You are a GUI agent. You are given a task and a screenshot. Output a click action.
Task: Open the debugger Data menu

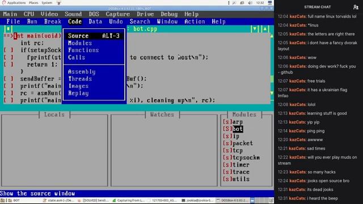tap(95, 22)
